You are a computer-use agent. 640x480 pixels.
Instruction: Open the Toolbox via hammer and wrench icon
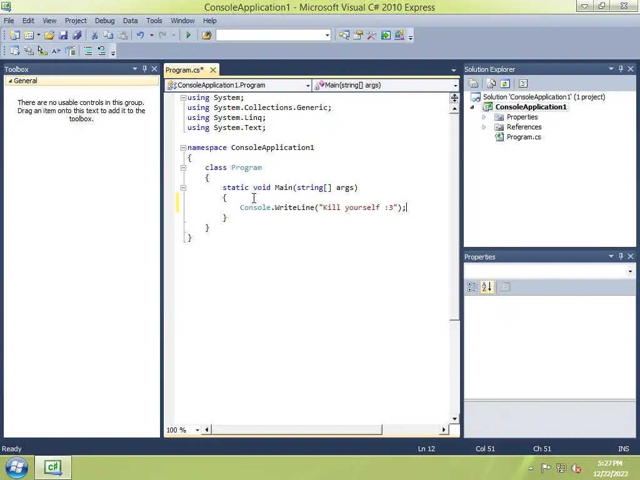[371, 36]
